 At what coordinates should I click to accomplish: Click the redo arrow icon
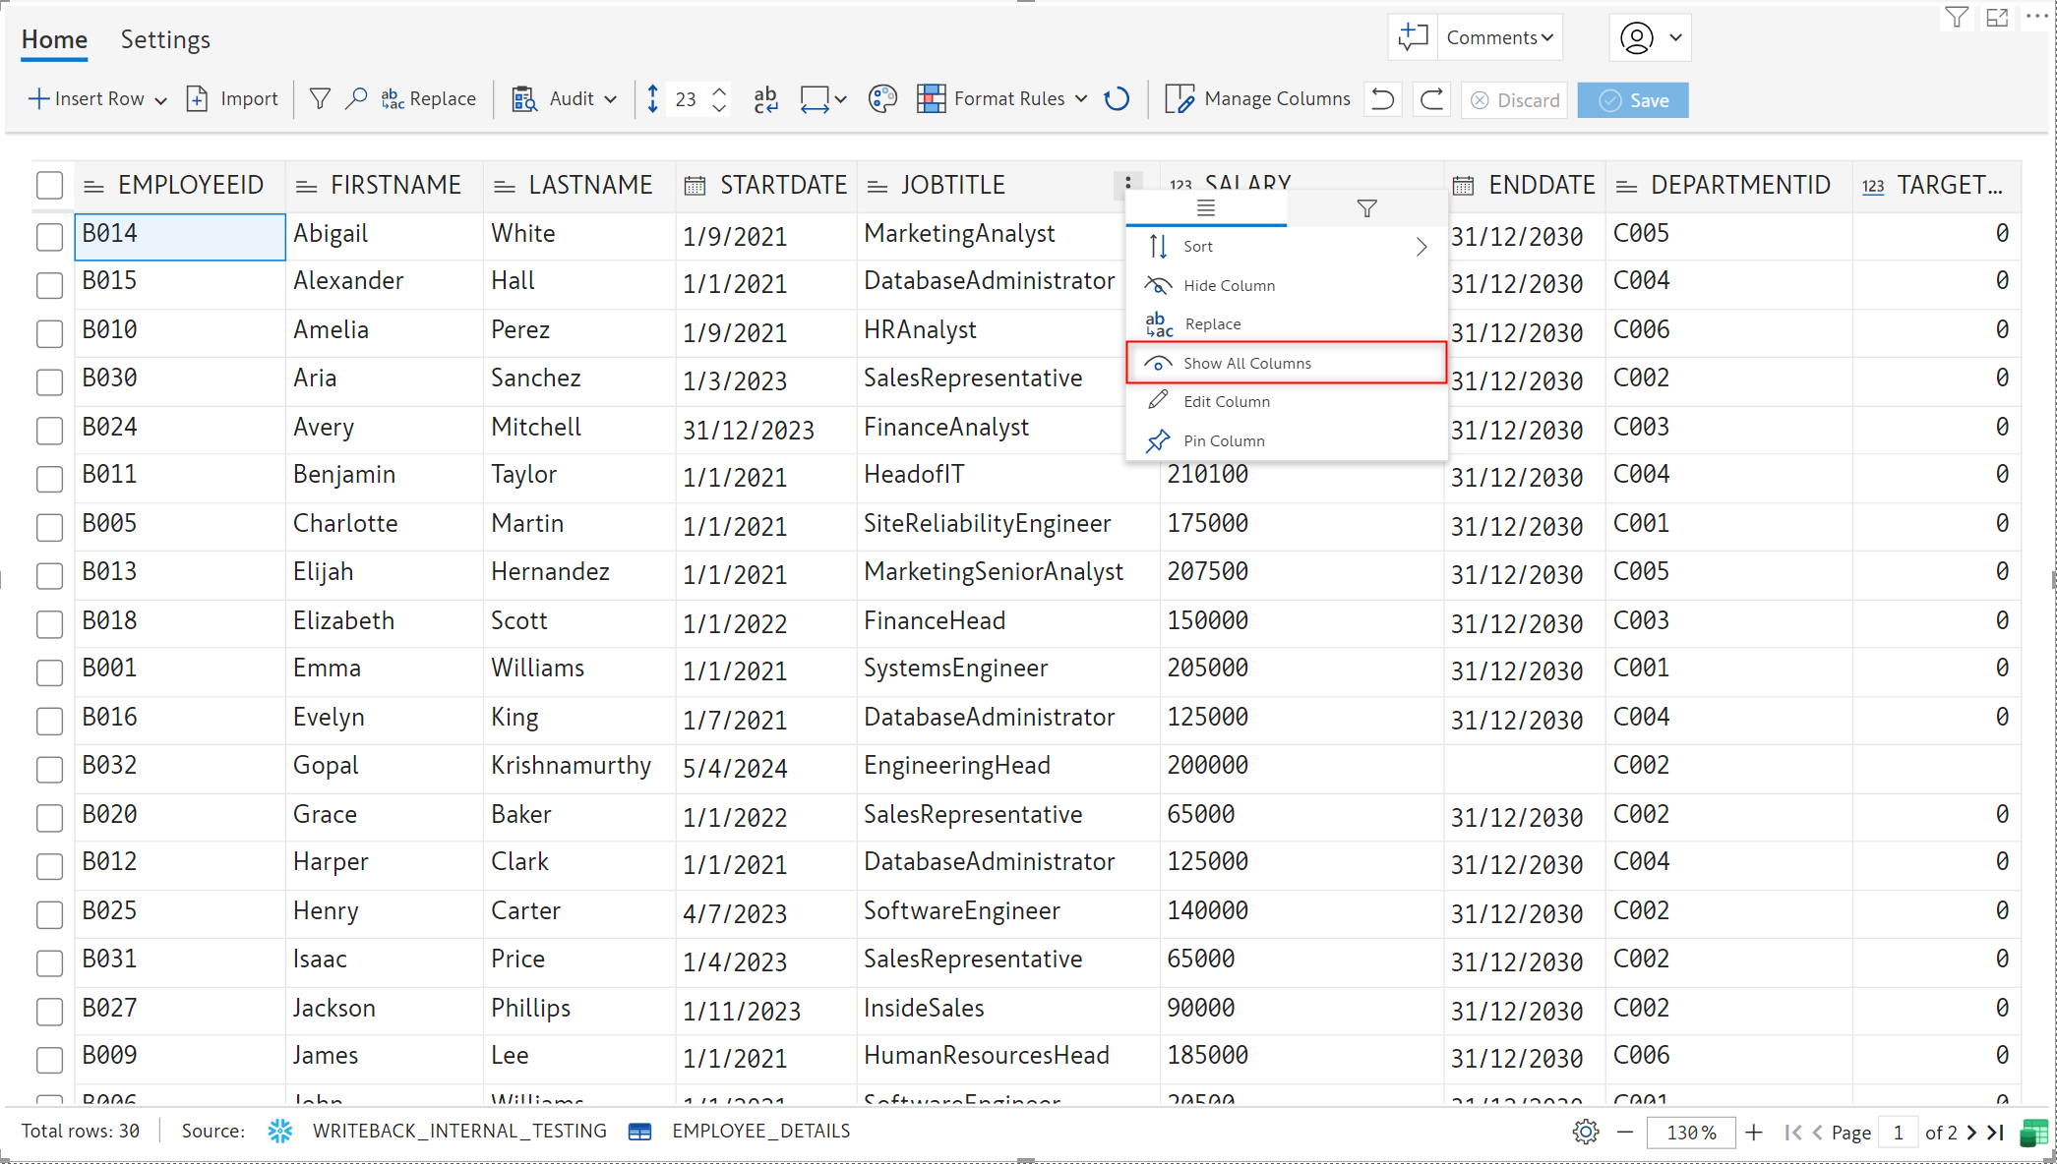[x=1432, y=99]
